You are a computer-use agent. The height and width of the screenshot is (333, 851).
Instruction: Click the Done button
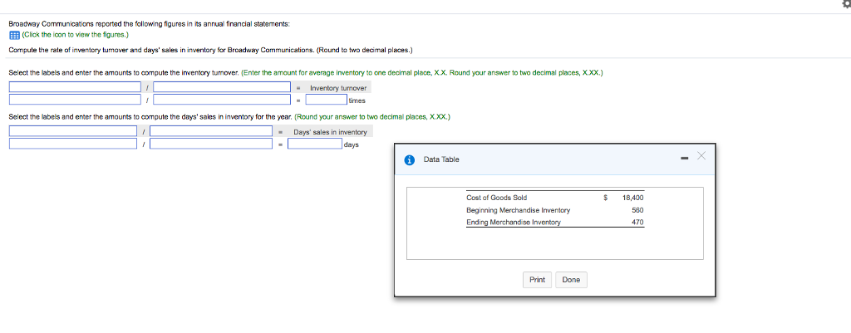tap(571, 280)
